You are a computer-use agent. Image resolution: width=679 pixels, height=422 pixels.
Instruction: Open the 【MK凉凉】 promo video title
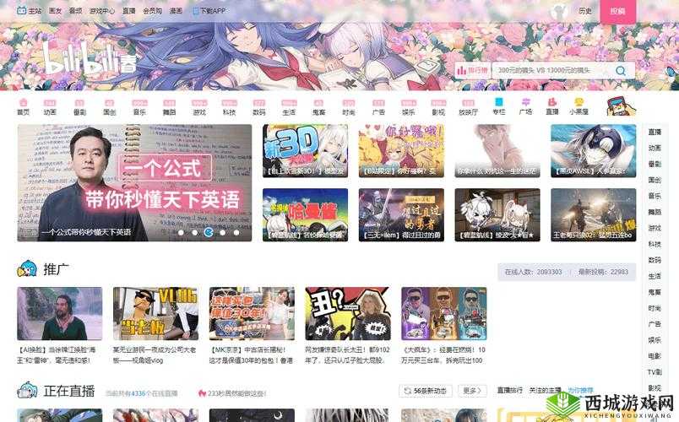tap(251, 355)
